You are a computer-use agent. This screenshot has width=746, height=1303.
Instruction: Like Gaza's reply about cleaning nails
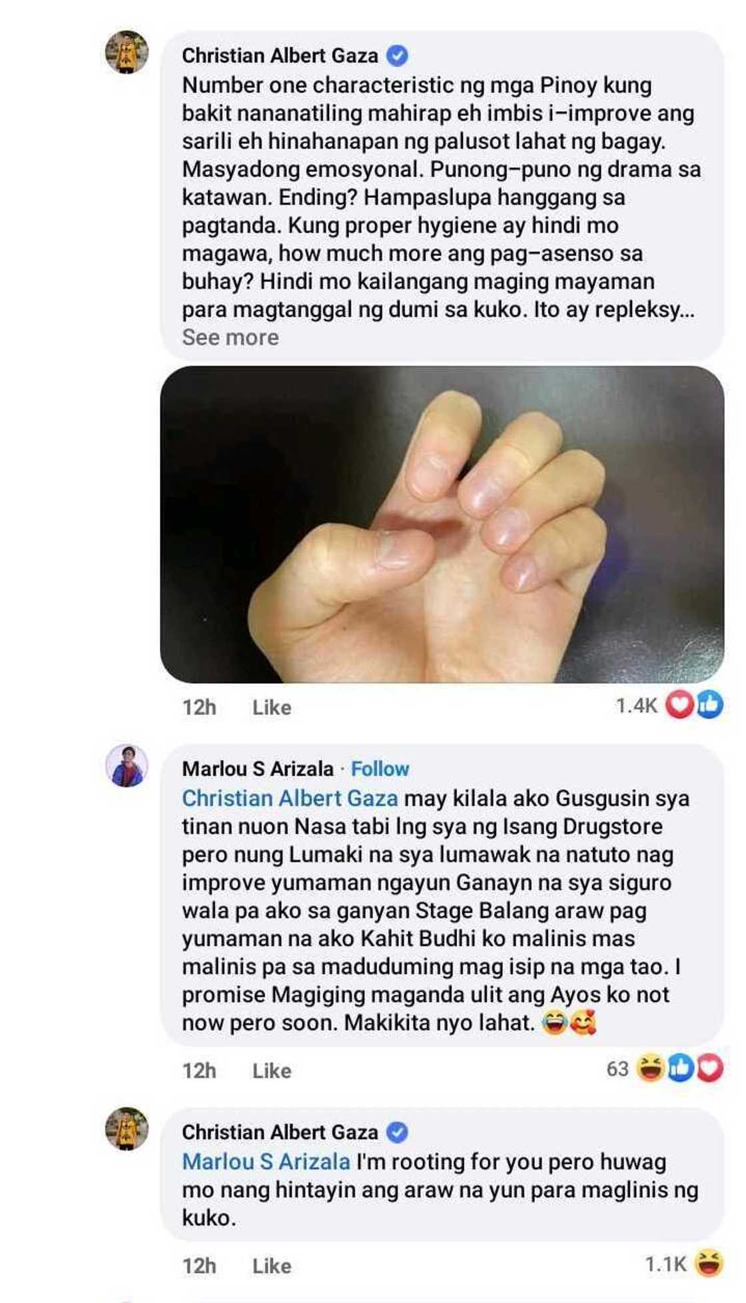click(x=272, y=1266)
